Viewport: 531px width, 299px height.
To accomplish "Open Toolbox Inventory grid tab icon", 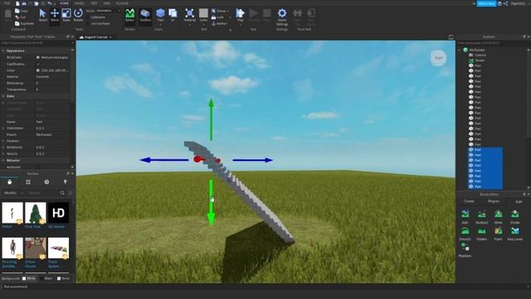I will 28,182.
